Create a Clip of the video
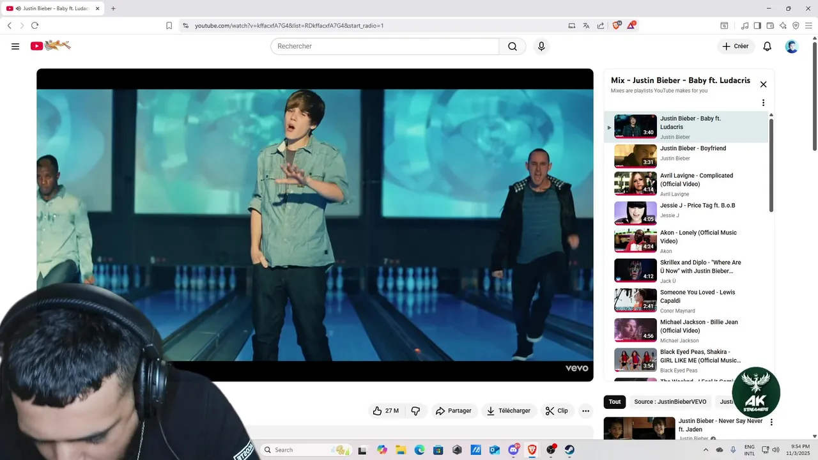 [557, 411]
